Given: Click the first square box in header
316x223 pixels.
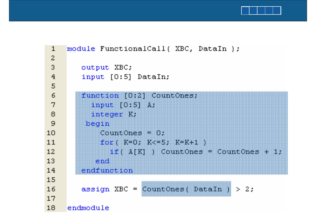Looking at the screenshot, I should point(245,11).
